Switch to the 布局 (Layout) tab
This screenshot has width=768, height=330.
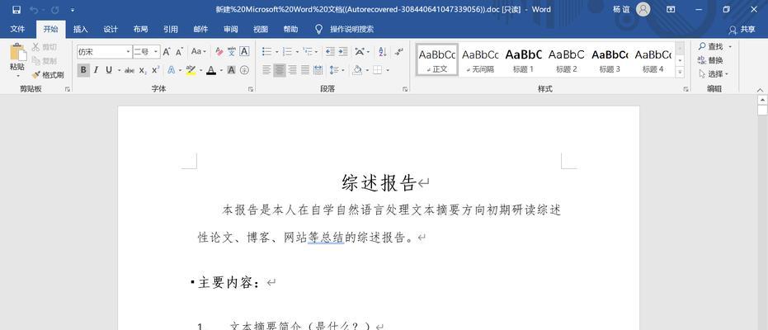click(x=140, y=29)
